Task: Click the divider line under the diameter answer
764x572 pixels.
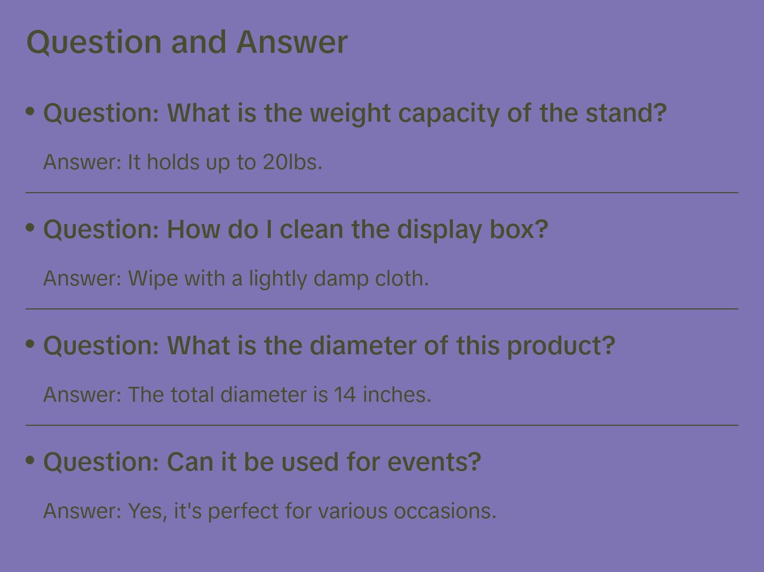Action: (x=382, y=425)
